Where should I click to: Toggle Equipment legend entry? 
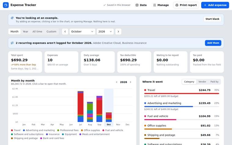(69, 134)
